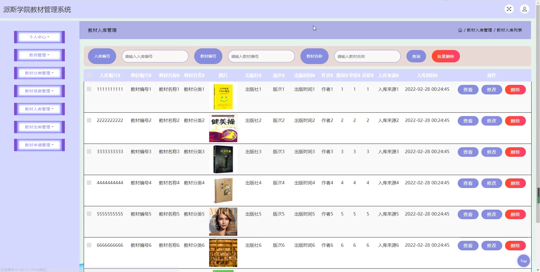Open the brown 论语 book thumbnail

click(x=223, y=191)
